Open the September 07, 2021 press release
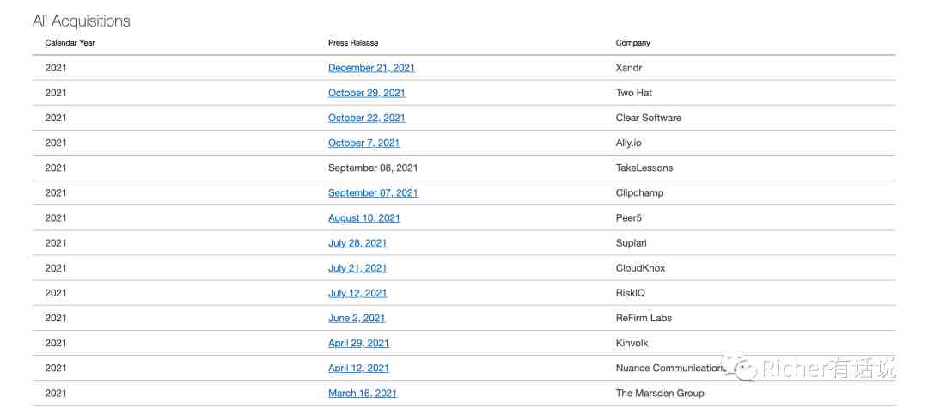The width and height of the screenshot is (928, 409). click(373, 193)
